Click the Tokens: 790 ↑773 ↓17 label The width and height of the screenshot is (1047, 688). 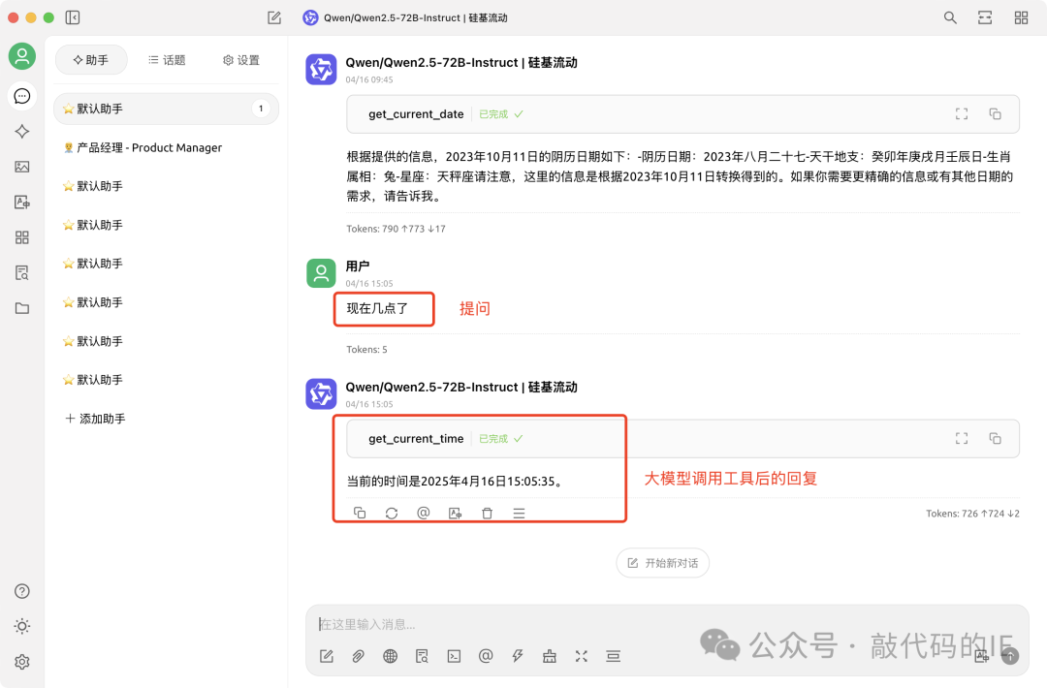tap(396, 229)
